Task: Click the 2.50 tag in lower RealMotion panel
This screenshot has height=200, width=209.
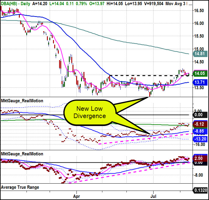Action: (200, 158)
